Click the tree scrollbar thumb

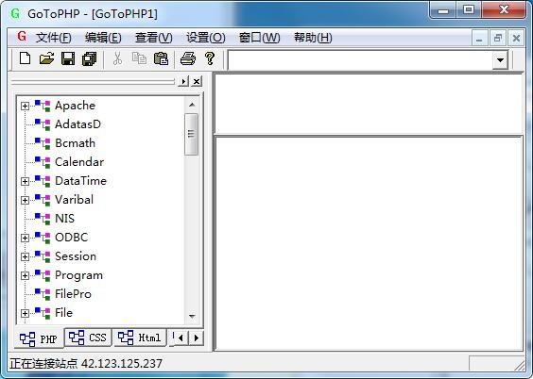pos(192,134)
